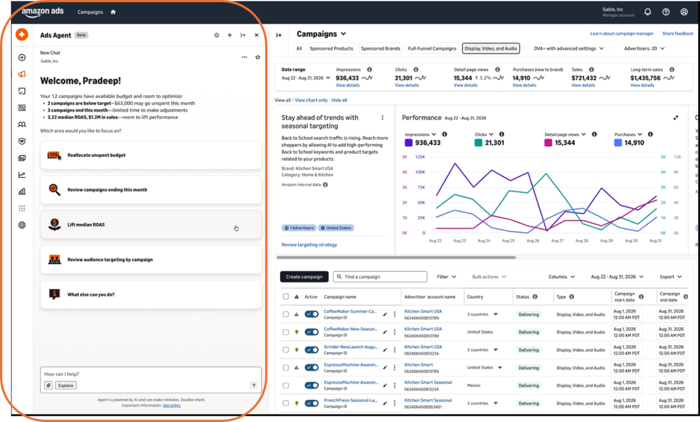The image size is (700, 422).
Task: Open the trend line chart sidebar icon
Action: coord(22,174)
